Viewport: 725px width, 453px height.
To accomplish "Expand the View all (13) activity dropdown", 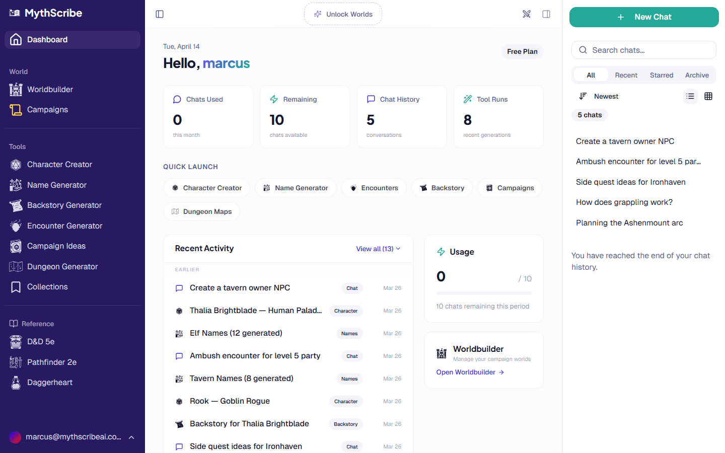I will (x=378, y=249).
